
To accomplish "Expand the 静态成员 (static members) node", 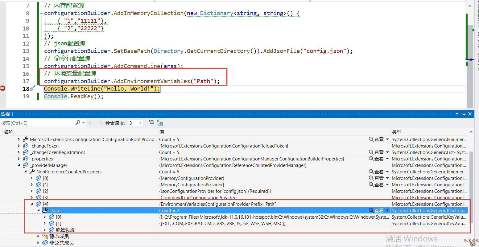I will (38, 237).
